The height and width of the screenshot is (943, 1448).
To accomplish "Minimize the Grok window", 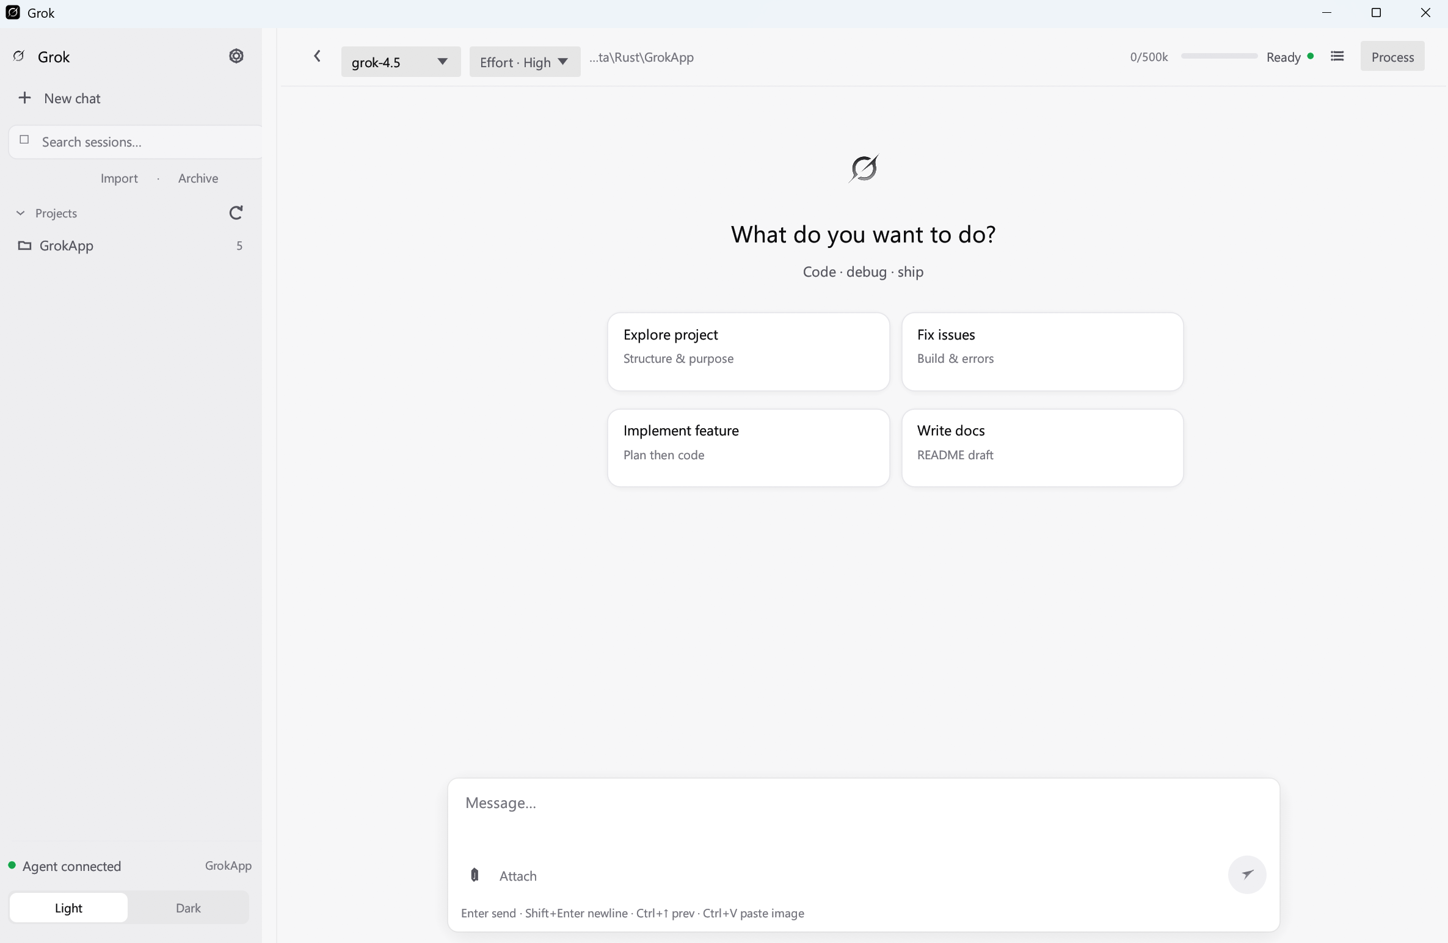I will click(x=1326, y=13).
